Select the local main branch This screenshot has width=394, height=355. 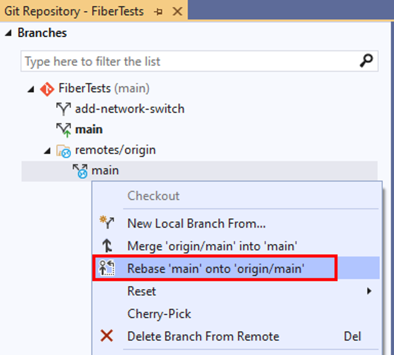pyautogui.click(x=89, y=130)
